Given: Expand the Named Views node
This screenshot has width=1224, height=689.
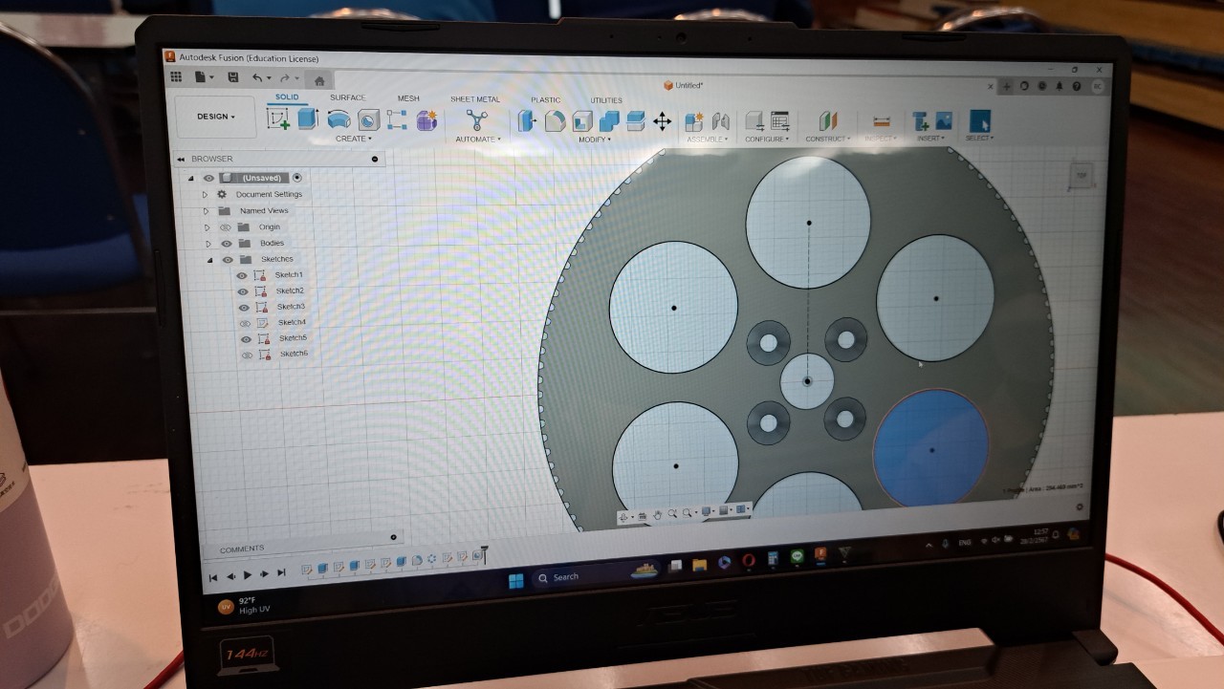Looking at the screenshot, I should (206, 211).
